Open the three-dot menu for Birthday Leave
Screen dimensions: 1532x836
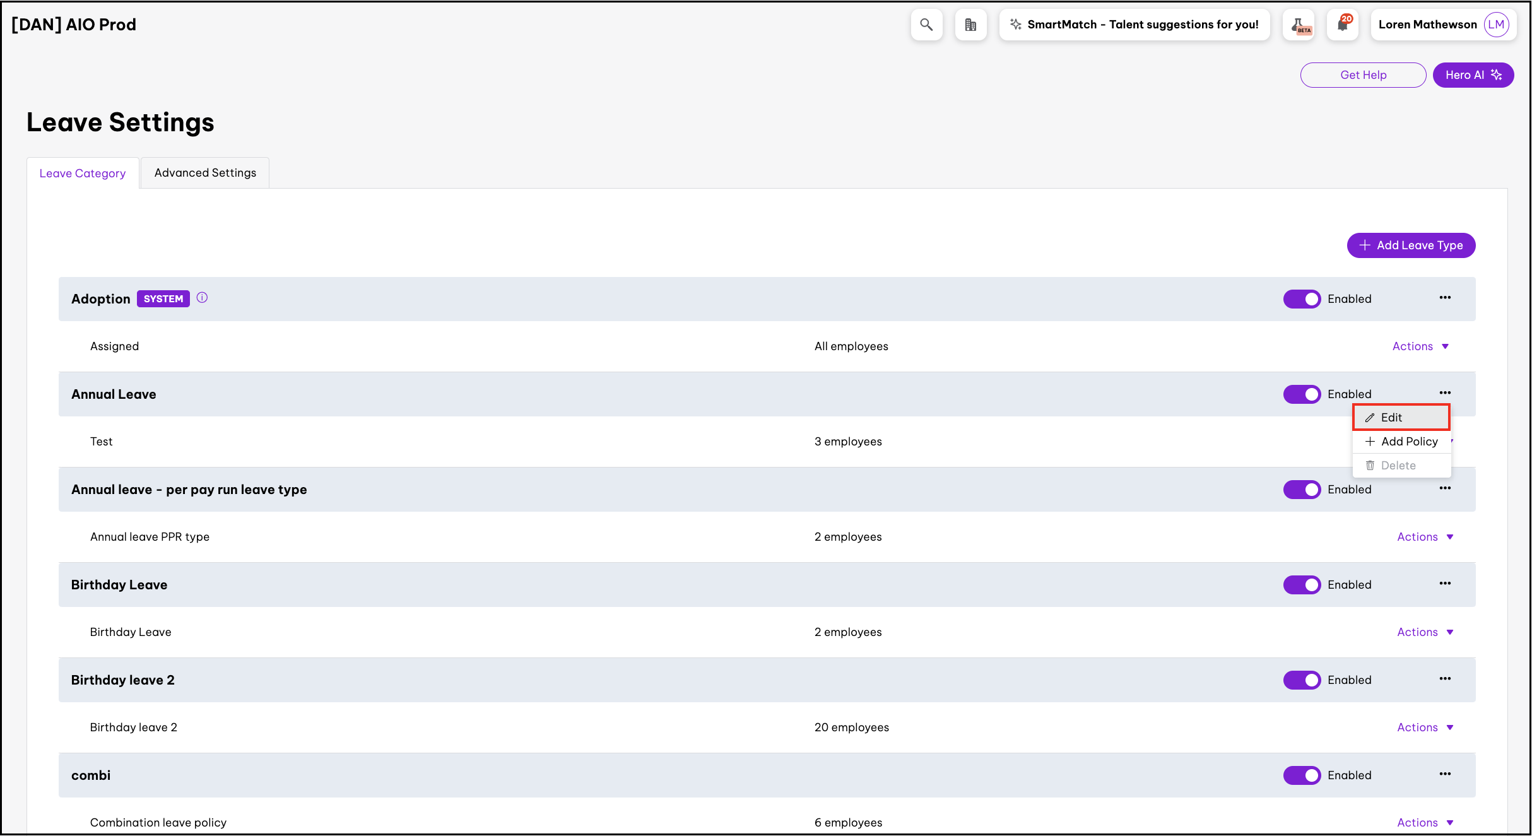click(1445, 584)
